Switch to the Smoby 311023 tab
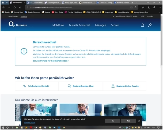Image resolution: width=163 pixels, height=130 pixels. click(x=87, y=3)
